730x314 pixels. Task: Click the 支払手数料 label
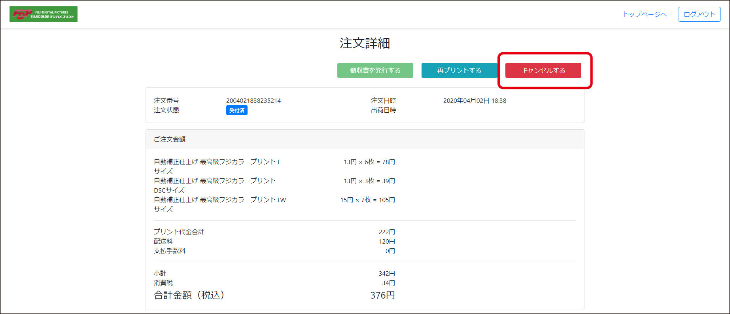tap(170, 251)
